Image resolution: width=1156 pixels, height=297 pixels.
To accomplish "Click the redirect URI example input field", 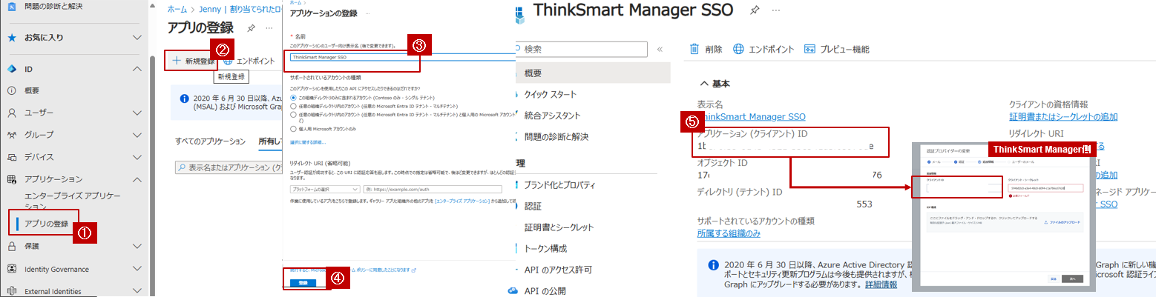I will (x=433, y=189).
